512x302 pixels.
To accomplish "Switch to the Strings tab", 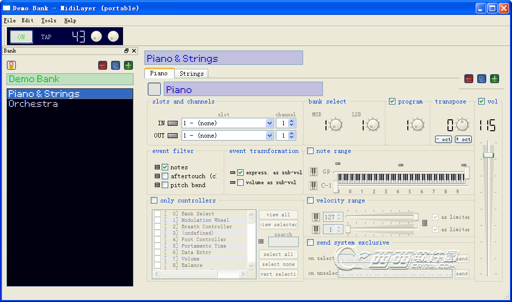I will [x=192, y=73].
